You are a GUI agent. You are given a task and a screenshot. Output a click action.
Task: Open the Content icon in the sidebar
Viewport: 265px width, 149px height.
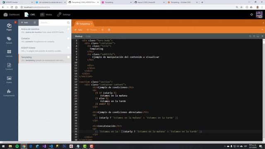tap(9, 66)
